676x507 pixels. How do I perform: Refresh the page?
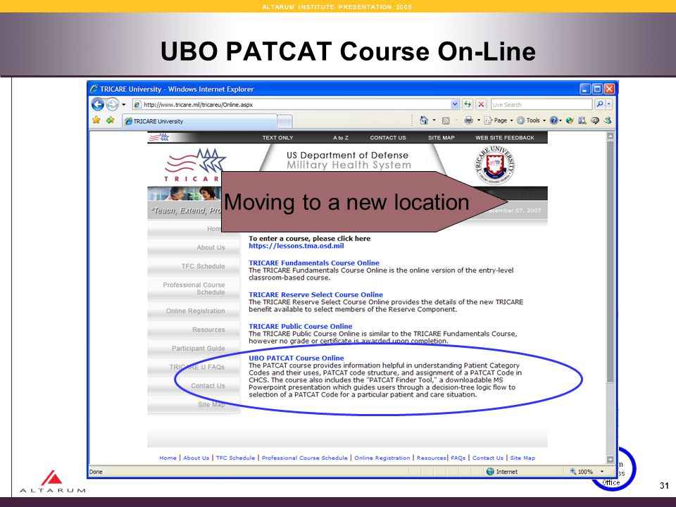468,104
